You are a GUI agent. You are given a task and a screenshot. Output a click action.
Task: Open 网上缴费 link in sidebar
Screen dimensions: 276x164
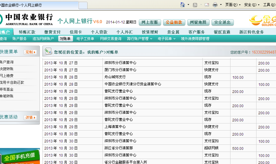[7, 76]
